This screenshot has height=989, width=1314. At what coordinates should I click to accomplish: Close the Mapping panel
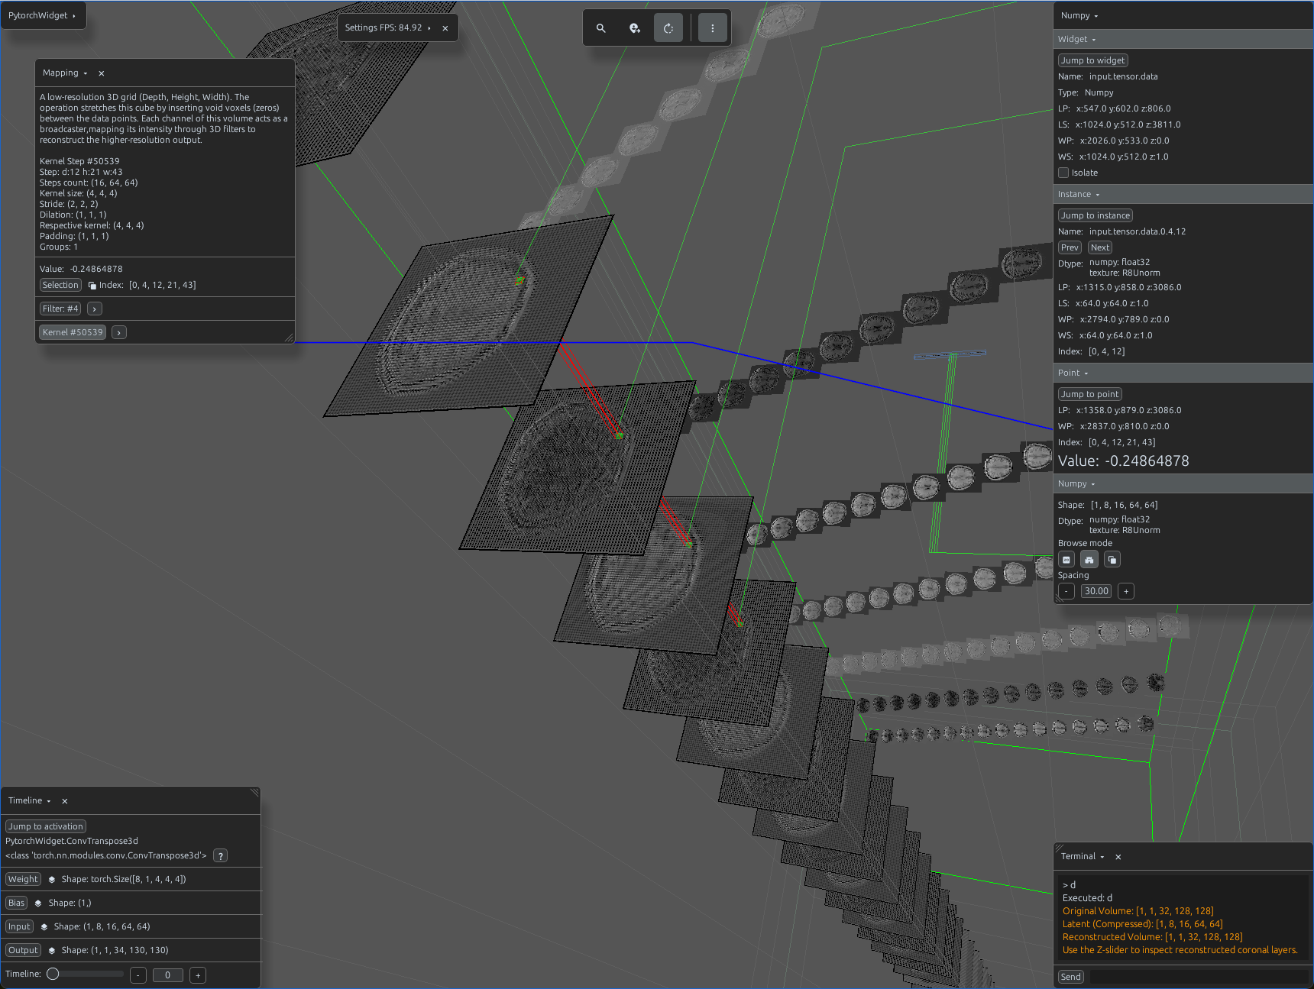[x=102, y=73]
